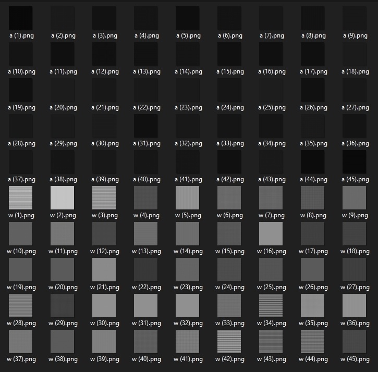Select the w (40).png thumbnail
The height and width of the screenshot is (372, 378).
coord(145,341)
